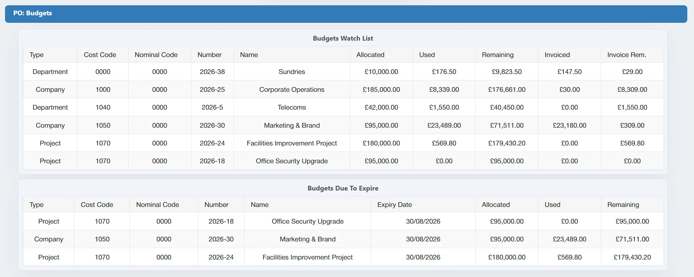Click the £23,180.00 invoiced value
The height and width of the screenshot is (277, 694).
tap(569, 125)
